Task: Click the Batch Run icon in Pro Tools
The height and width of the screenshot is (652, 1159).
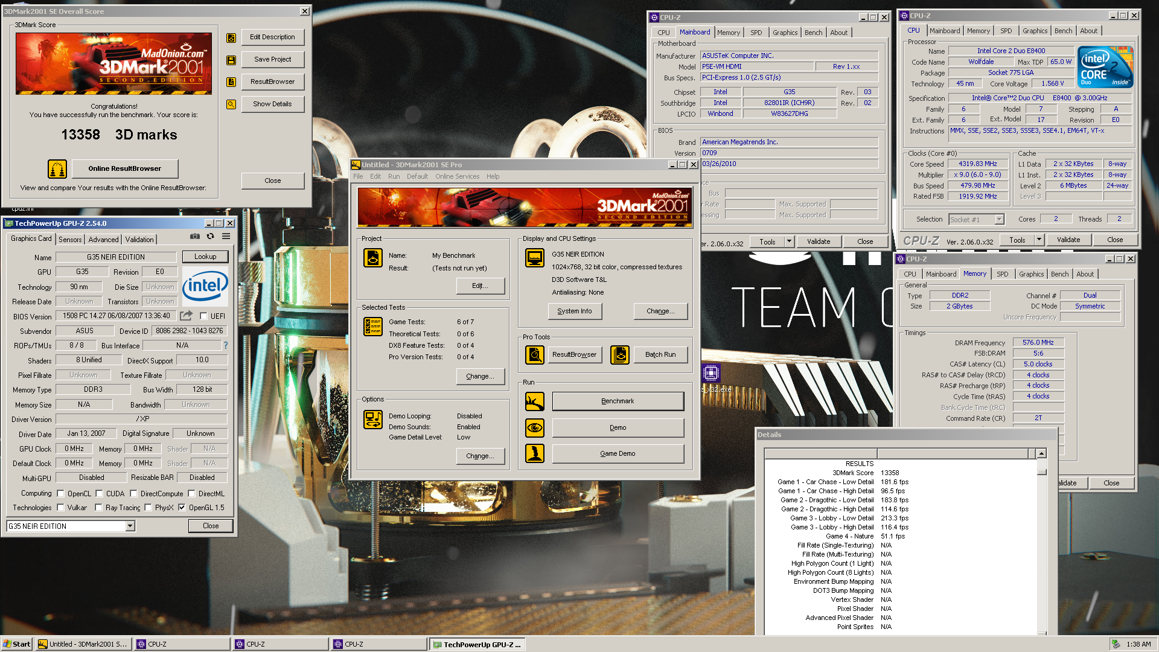Action: (620, 355)
